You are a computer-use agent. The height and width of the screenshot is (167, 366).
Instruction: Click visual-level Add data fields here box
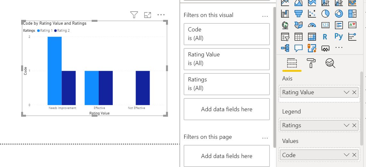[227, 109]
